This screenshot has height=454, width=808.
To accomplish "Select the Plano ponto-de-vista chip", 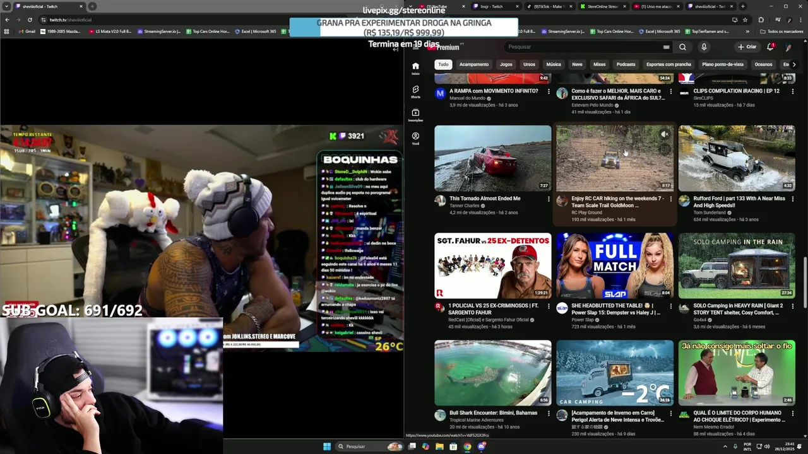I will (723, 64).
